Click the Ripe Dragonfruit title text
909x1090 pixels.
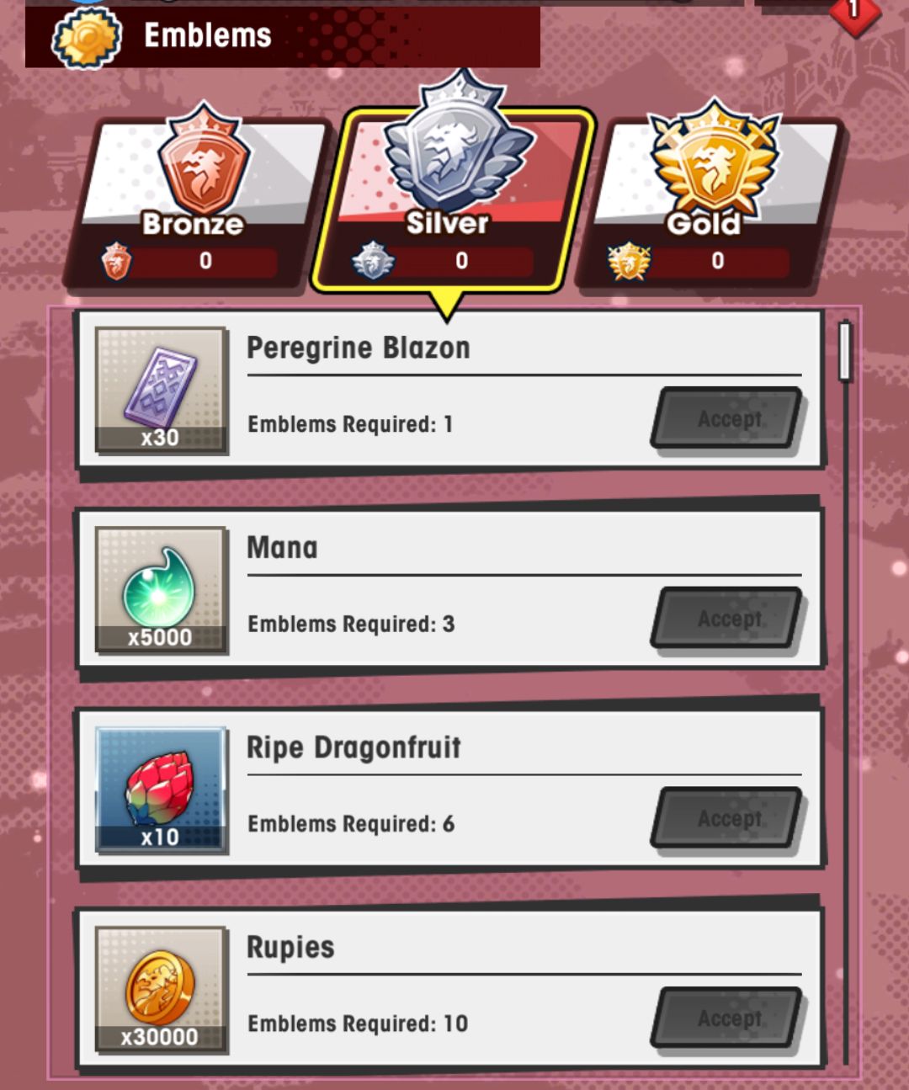[x=353, y=747]
